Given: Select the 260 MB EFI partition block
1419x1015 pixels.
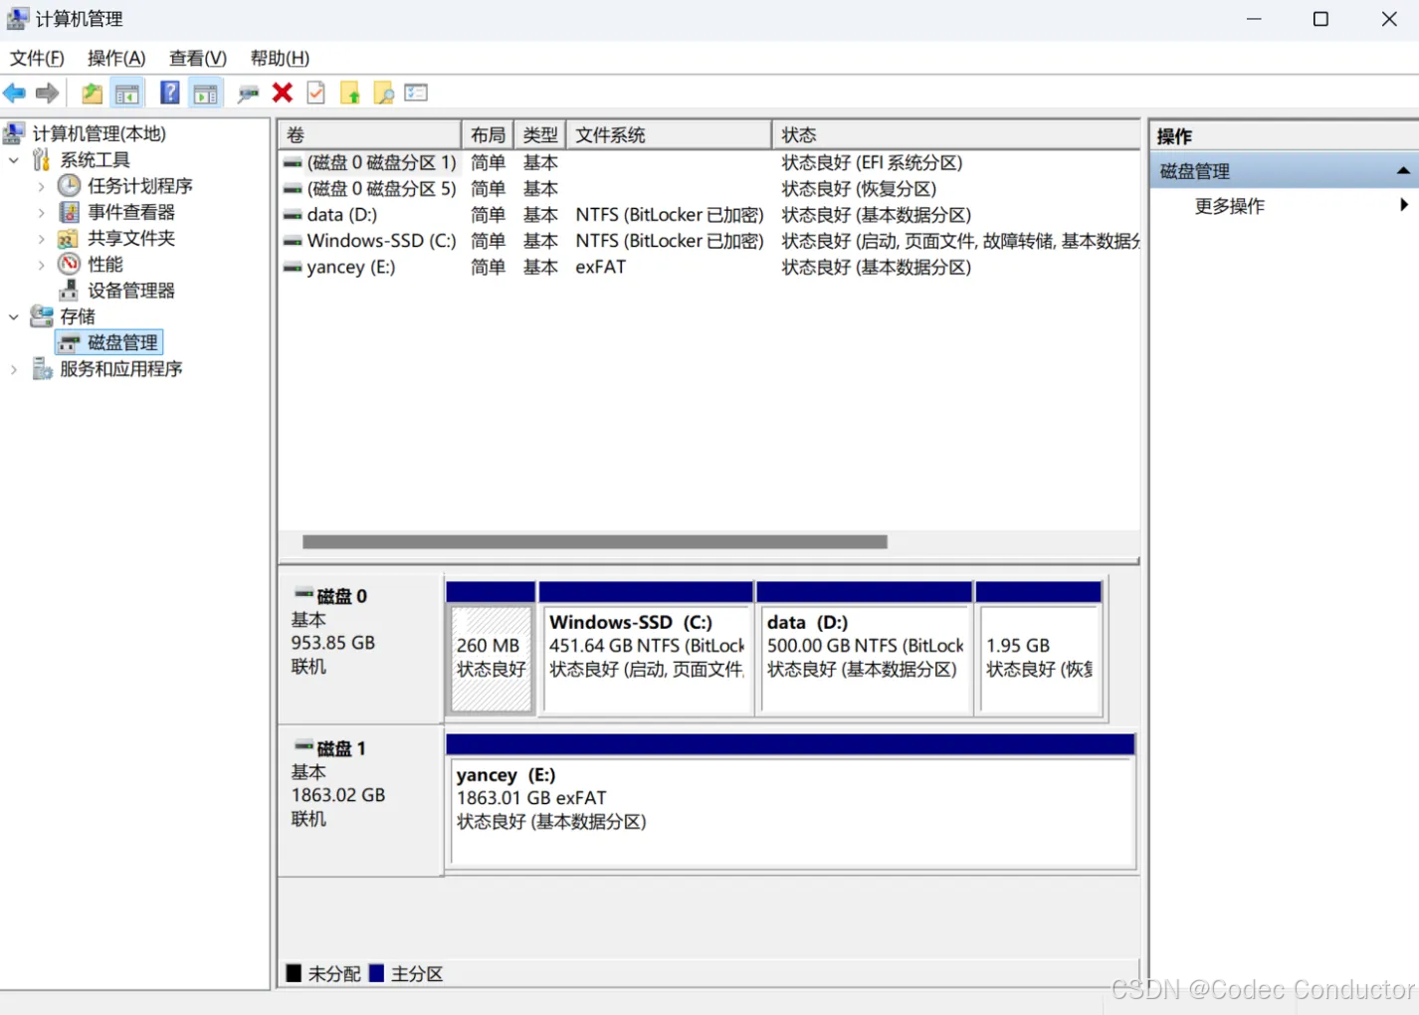Looking at the screenshot, I should [x=491, y=649].
